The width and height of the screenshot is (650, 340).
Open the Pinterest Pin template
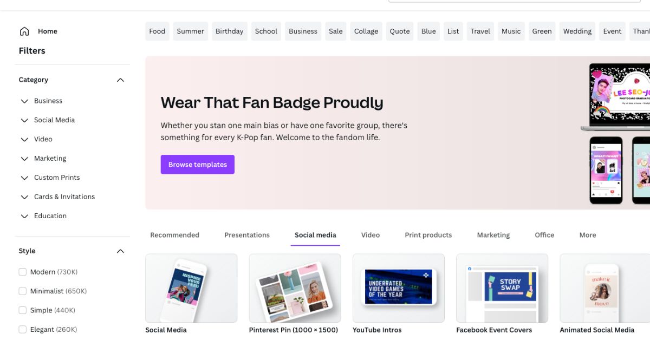[295, 287]
